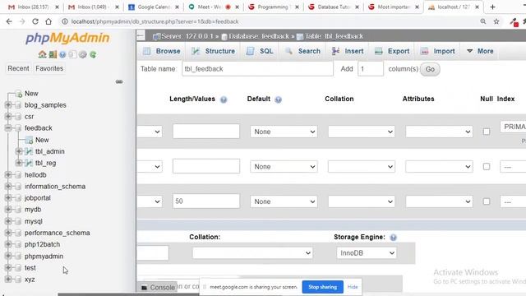Go to browser home page icon

tap(48, 21)
